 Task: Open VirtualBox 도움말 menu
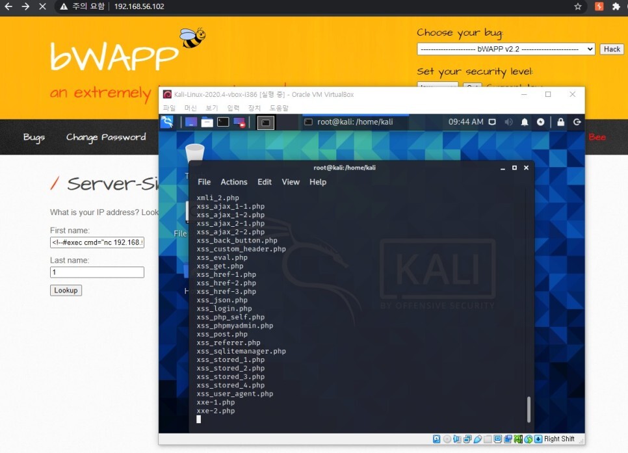(x=279, y=108)
